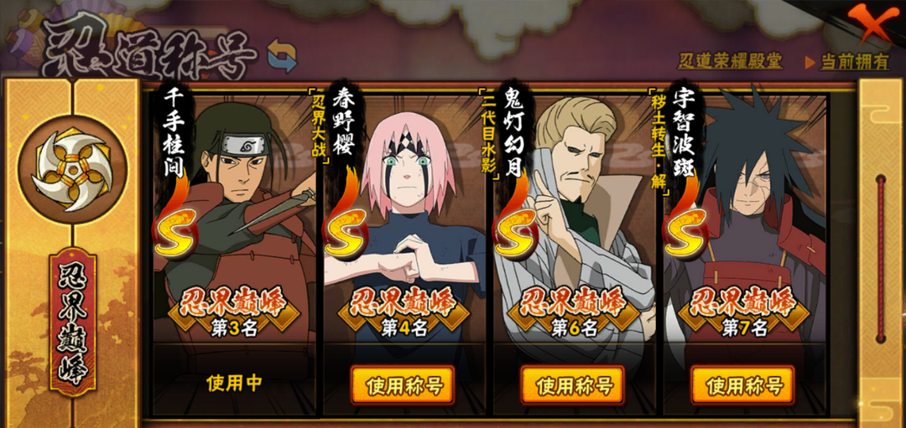This screenshot has height=428, width=906.
Task: Click the orange-blue swap arrows icon
Action: pyautogui.click(x=282, y=56)
